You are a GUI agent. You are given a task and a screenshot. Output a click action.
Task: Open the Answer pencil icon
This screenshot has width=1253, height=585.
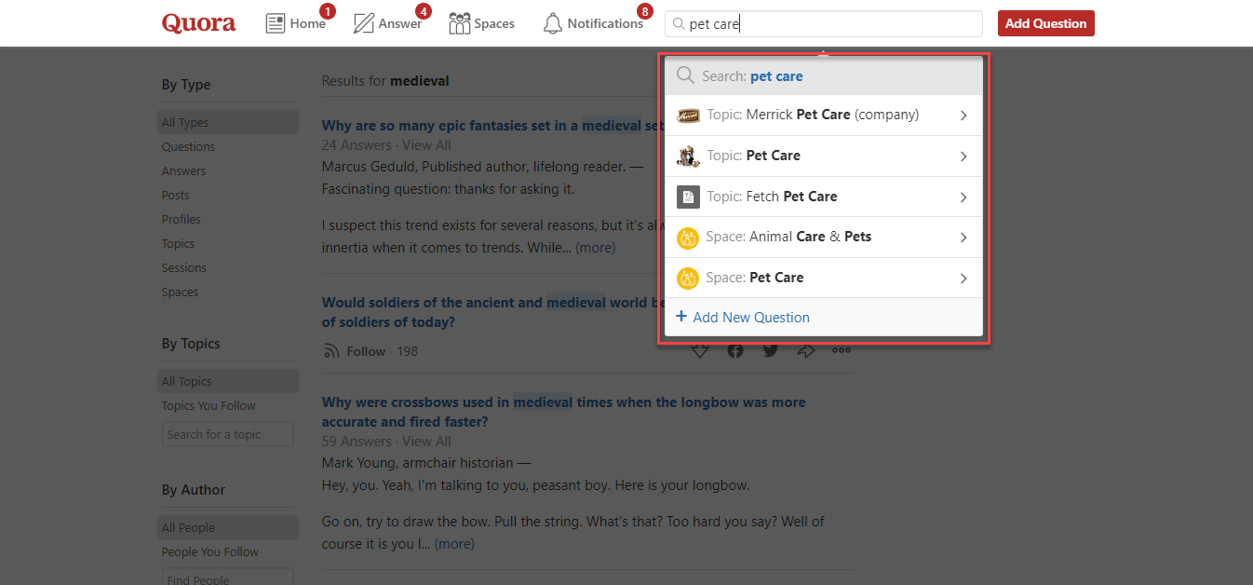point(364,23)
